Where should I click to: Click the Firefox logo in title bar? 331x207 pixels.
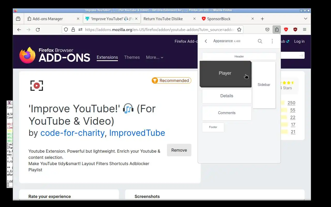pyautogui.click(x=15, y=11)
